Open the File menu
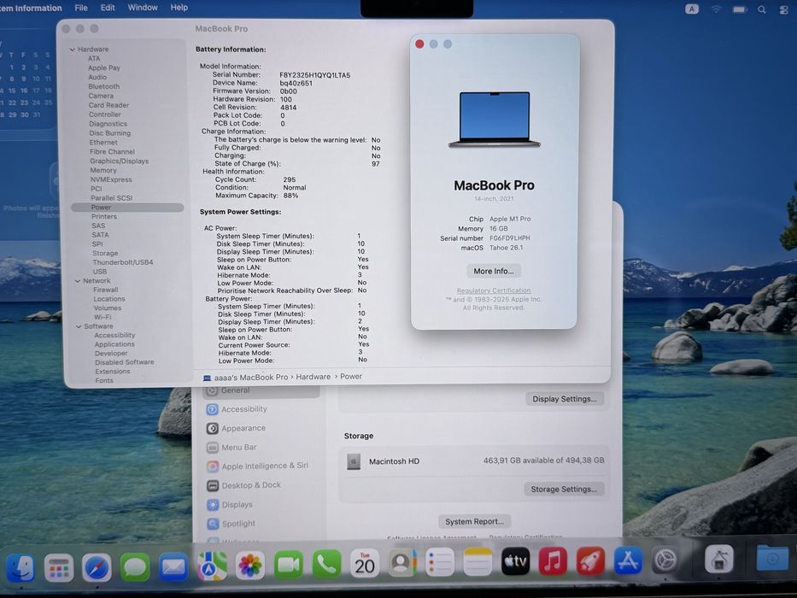This screenshot has height=598, width=797. [81, 8]
